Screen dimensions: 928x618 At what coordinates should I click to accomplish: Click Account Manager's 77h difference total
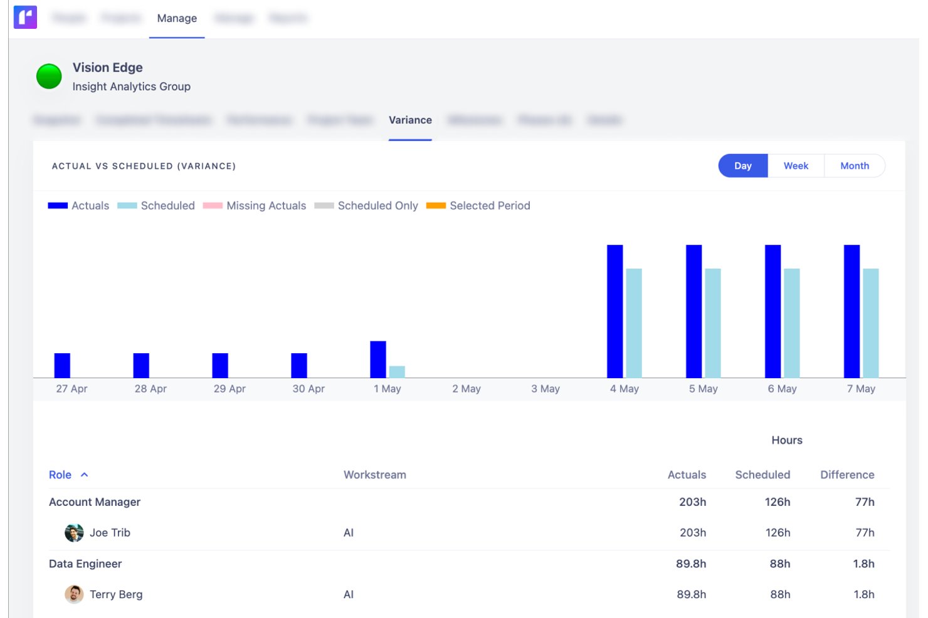coord(865,502)
